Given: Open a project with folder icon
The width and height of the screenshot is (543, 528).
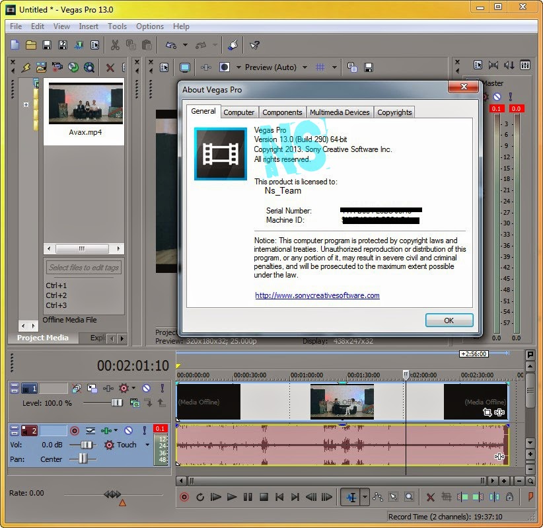Looking at the screenshot, I should click(x=31, y=45).
